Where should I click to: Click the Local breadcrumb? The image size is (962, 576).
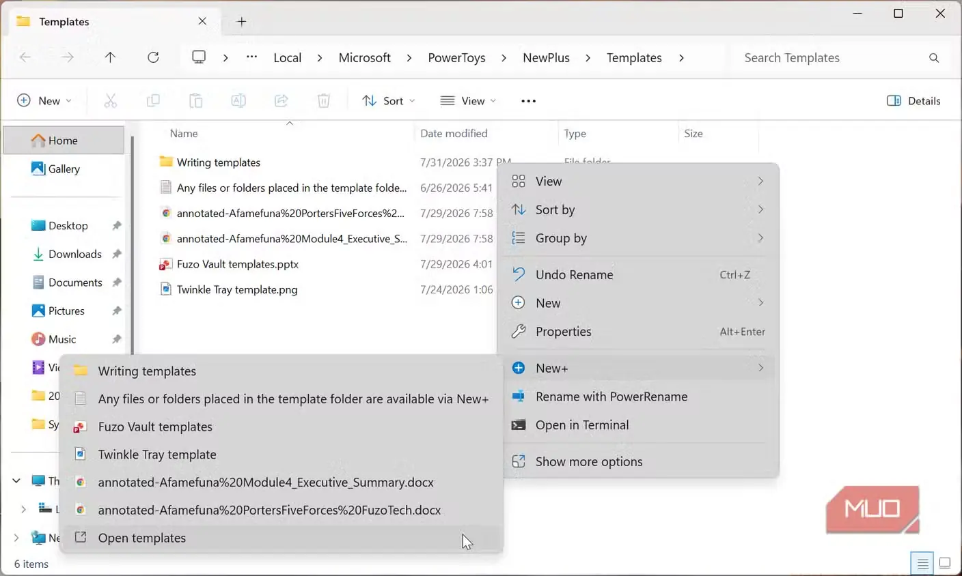(x=288, y=58)
